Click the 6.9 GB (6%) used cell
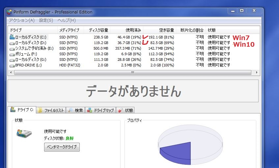Viewport: 279px width, 168px height. point(131,54)
